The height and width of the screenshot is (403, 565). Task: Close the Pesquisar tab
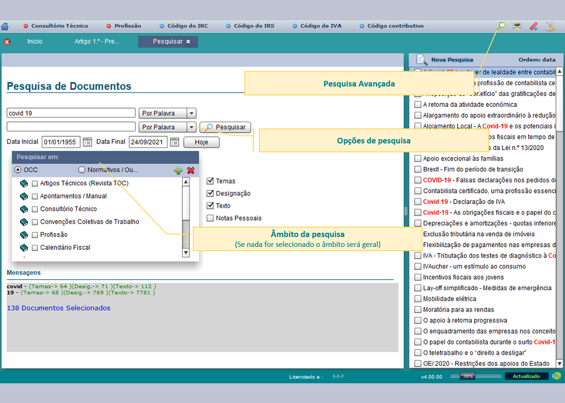188,42
